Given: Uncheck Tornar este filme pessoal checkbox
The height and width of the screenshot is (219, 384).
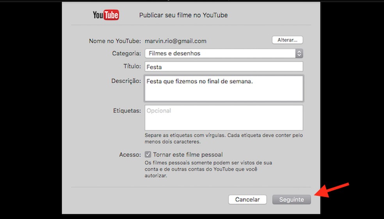Looking at the screenshot, I should [148, 154].
